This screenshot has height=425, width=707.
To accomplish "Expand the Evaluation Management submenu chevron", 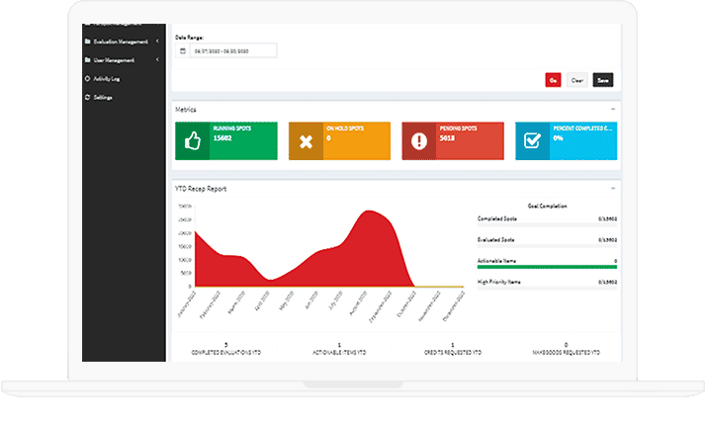I will point(158,42).
